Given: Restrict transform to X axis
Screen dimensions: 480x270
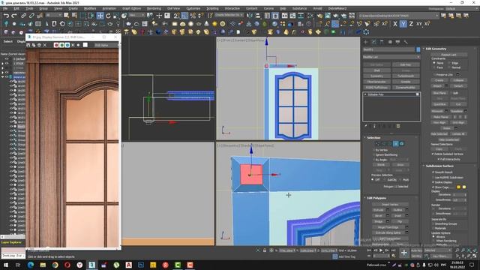Looking at the screenshot, I should click(x=395, y=24).
